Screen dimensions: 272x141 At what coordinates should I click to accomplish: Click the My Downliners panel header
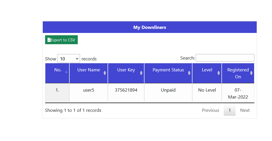[x=150, y=27]
